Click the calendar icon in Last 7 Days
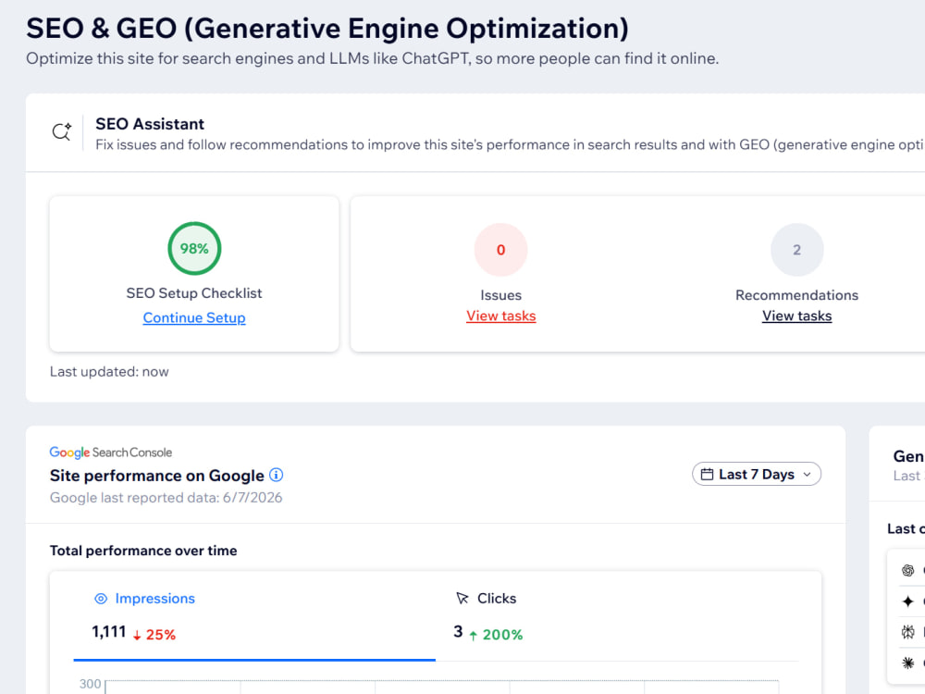This screenshot has height=694, width=925. (707, 474)
